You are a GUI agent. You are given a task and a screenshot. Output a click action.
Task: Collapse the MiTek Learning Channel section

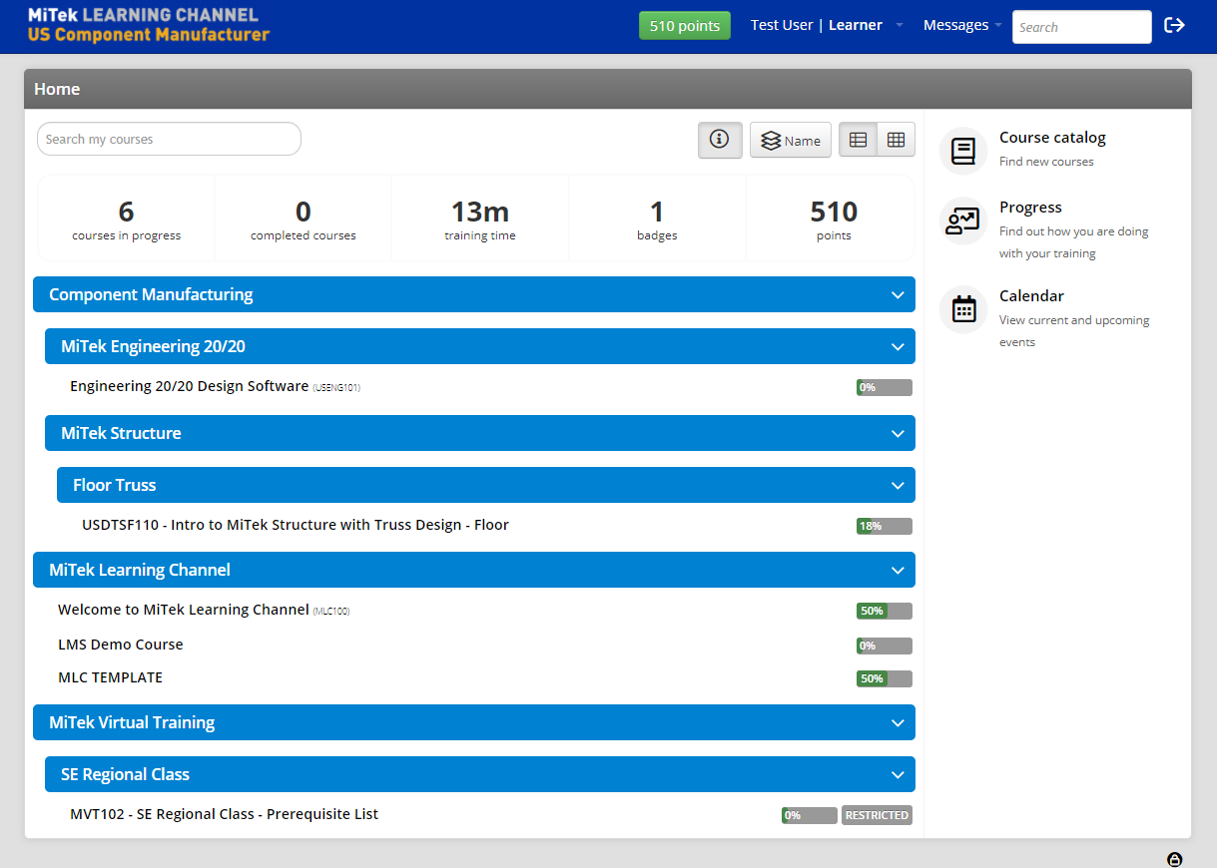click(474, 570)
